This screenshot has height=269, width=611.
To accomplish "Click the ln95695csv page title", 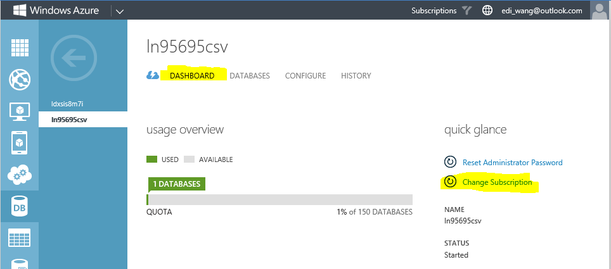I will click(187, 47).
